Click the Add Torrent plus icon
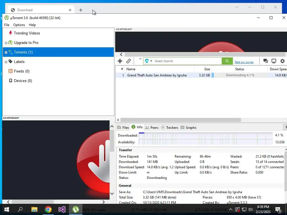287x215 pixels. [120, 61]
